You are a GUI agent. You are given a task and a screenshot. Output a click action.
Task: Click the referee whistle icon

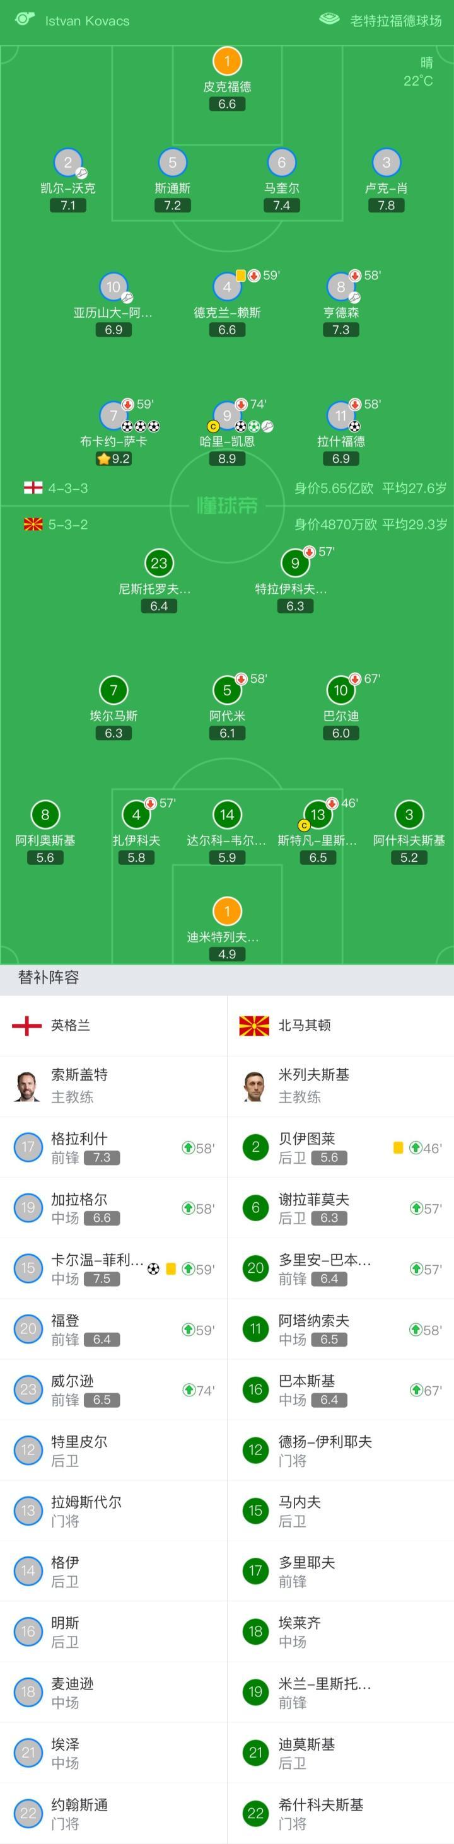(x=25, y=19)
